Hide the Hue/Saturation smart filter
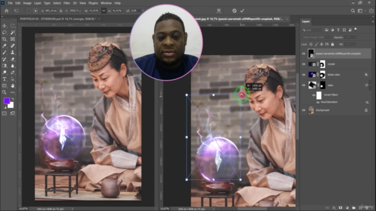376x211 pixels. pos(318,102)
